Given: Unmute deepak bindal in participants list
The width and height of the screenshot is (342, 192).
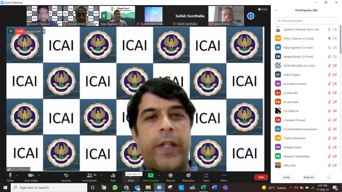Looking at the screenshot, I should pos(329,57).
